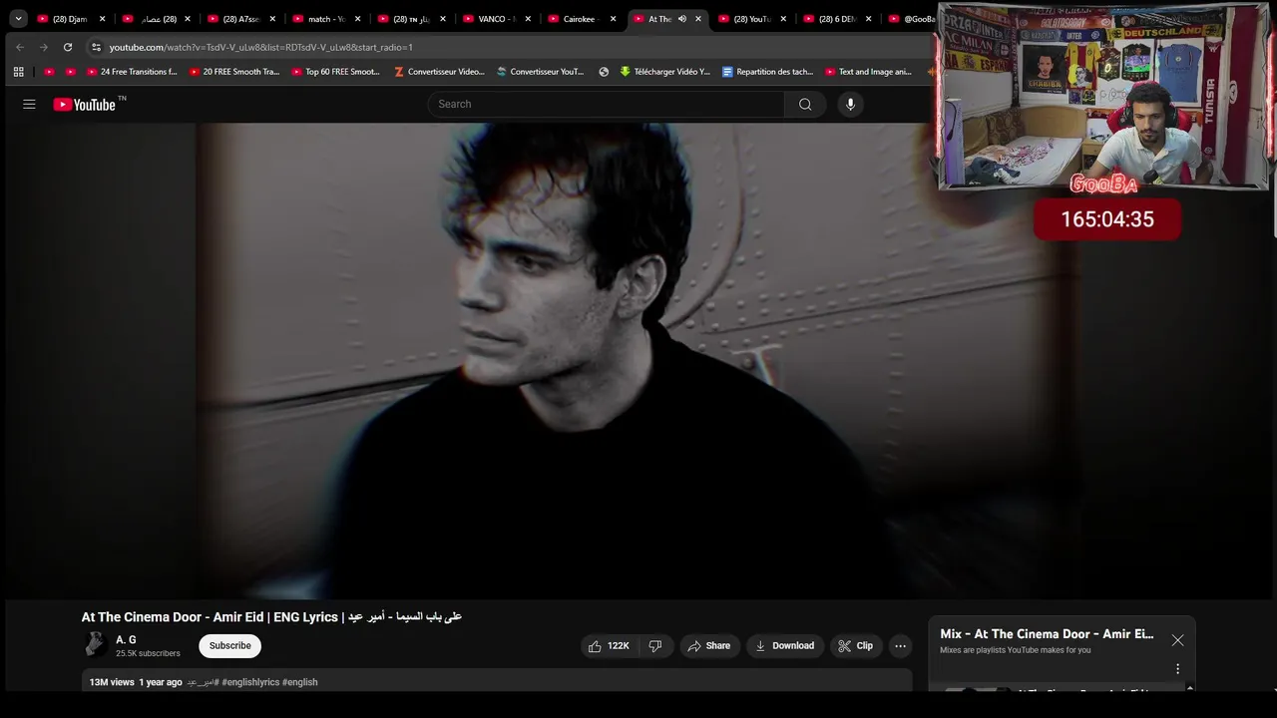The width and height of the screenshot is (1277, 718).
Task: Mute audio on the 'At The' tab
Action: 681,19
